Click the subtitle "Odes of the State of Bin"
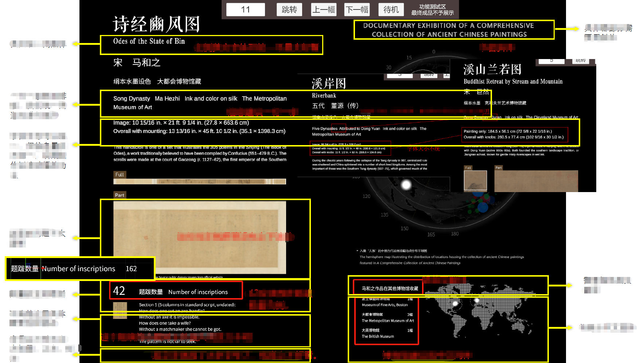Image resolution: width=644 pixels, height=363 pixels. (149, 41)
